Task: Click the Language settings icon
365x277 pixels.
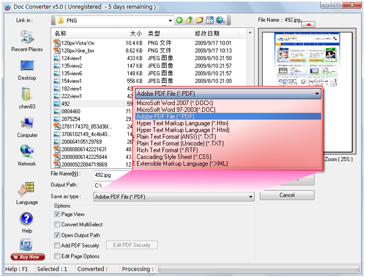Action: (27, 193)
